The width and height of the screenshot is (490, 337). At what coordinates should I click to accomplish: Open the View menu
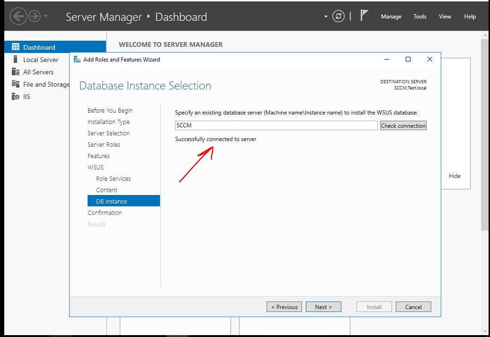coord(445,17)
